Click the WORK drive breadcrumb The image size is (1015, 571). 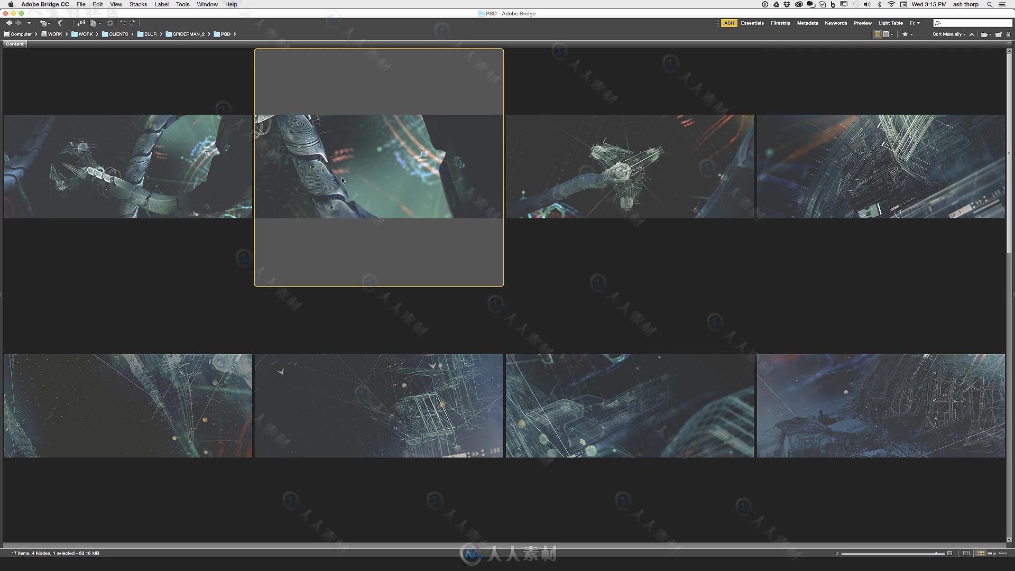point(52,34)
